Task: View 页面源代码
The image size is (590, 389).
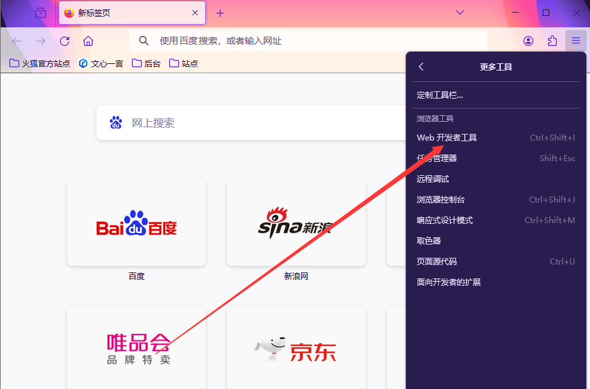Action: (x=496, y=262)
